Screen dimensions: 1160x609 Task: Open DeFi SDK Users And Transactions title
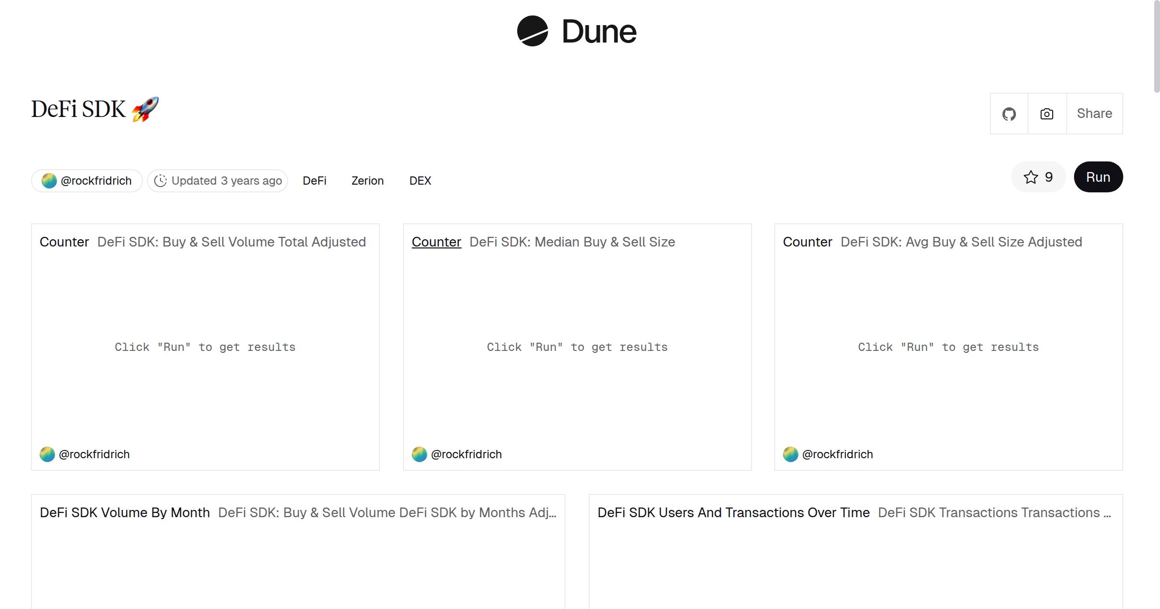(733, 513)
